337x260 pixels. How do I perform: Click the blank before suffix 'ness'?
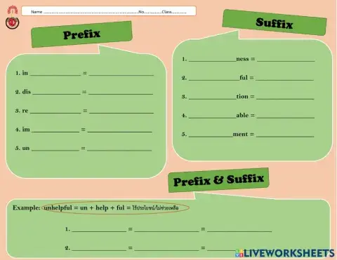pyautogui.click(x=213, y=59)
